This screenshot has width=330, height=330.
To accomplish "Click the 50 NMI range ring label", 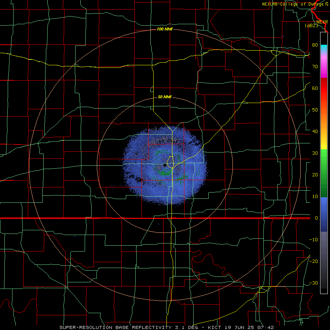I will coord(165,97).
